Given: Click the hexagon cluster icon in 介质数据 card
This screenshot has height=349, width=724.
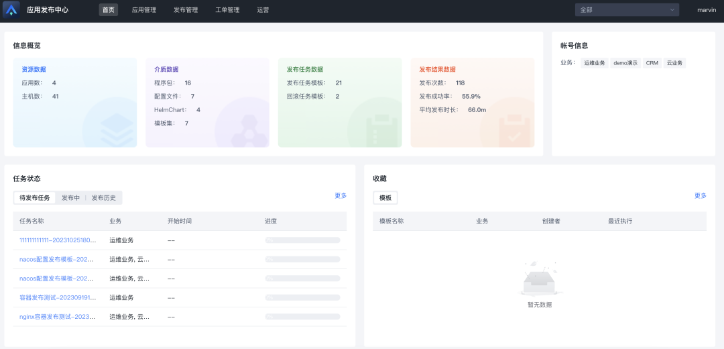Looking at the screenshot, I should point(241,128).
